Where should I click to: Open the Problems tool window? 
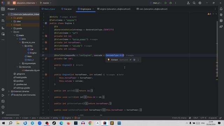point(3,107)
